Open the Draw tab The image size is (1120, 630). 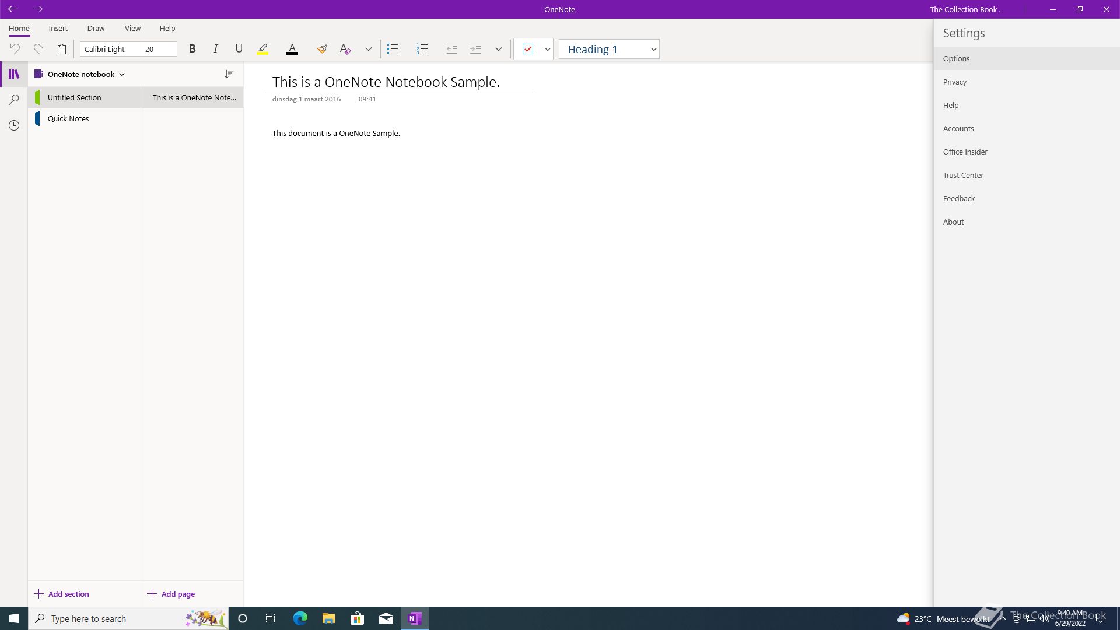pyautogui.click(x=96, y=28)
